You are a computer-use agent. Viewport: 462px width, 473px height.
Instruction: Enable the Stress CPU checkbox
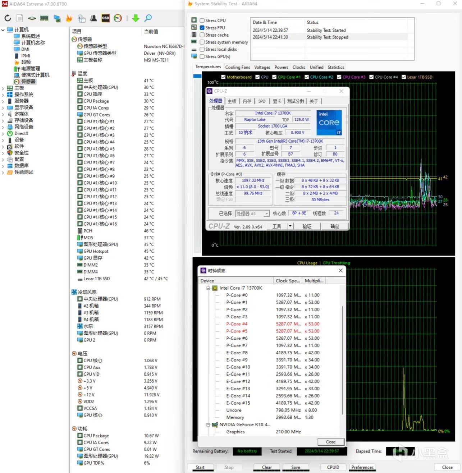point(202,20)
